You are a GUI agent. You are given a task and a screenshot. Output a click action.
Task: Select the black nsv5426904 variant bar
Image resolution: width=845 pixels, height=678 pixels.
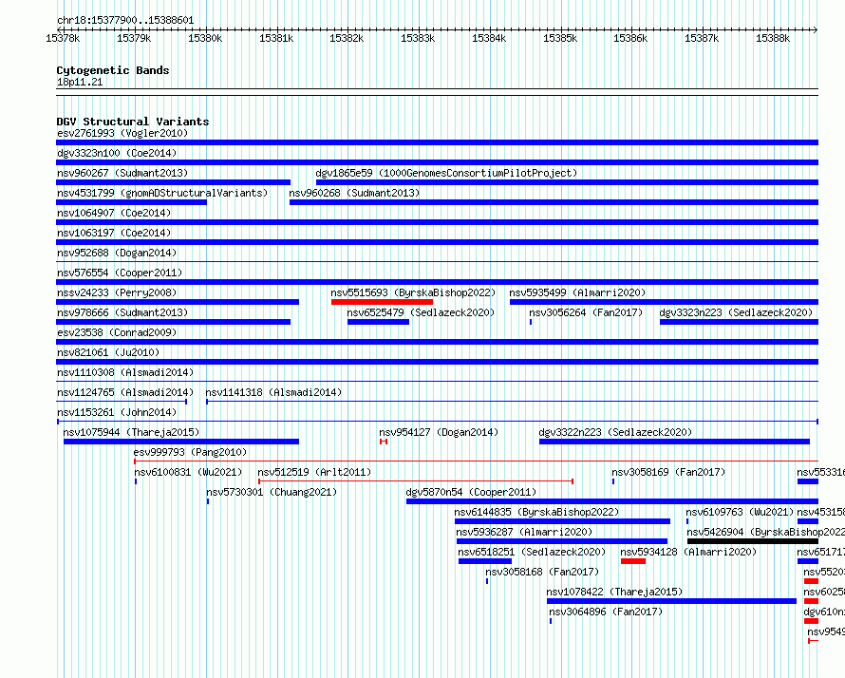click(752, 541)
